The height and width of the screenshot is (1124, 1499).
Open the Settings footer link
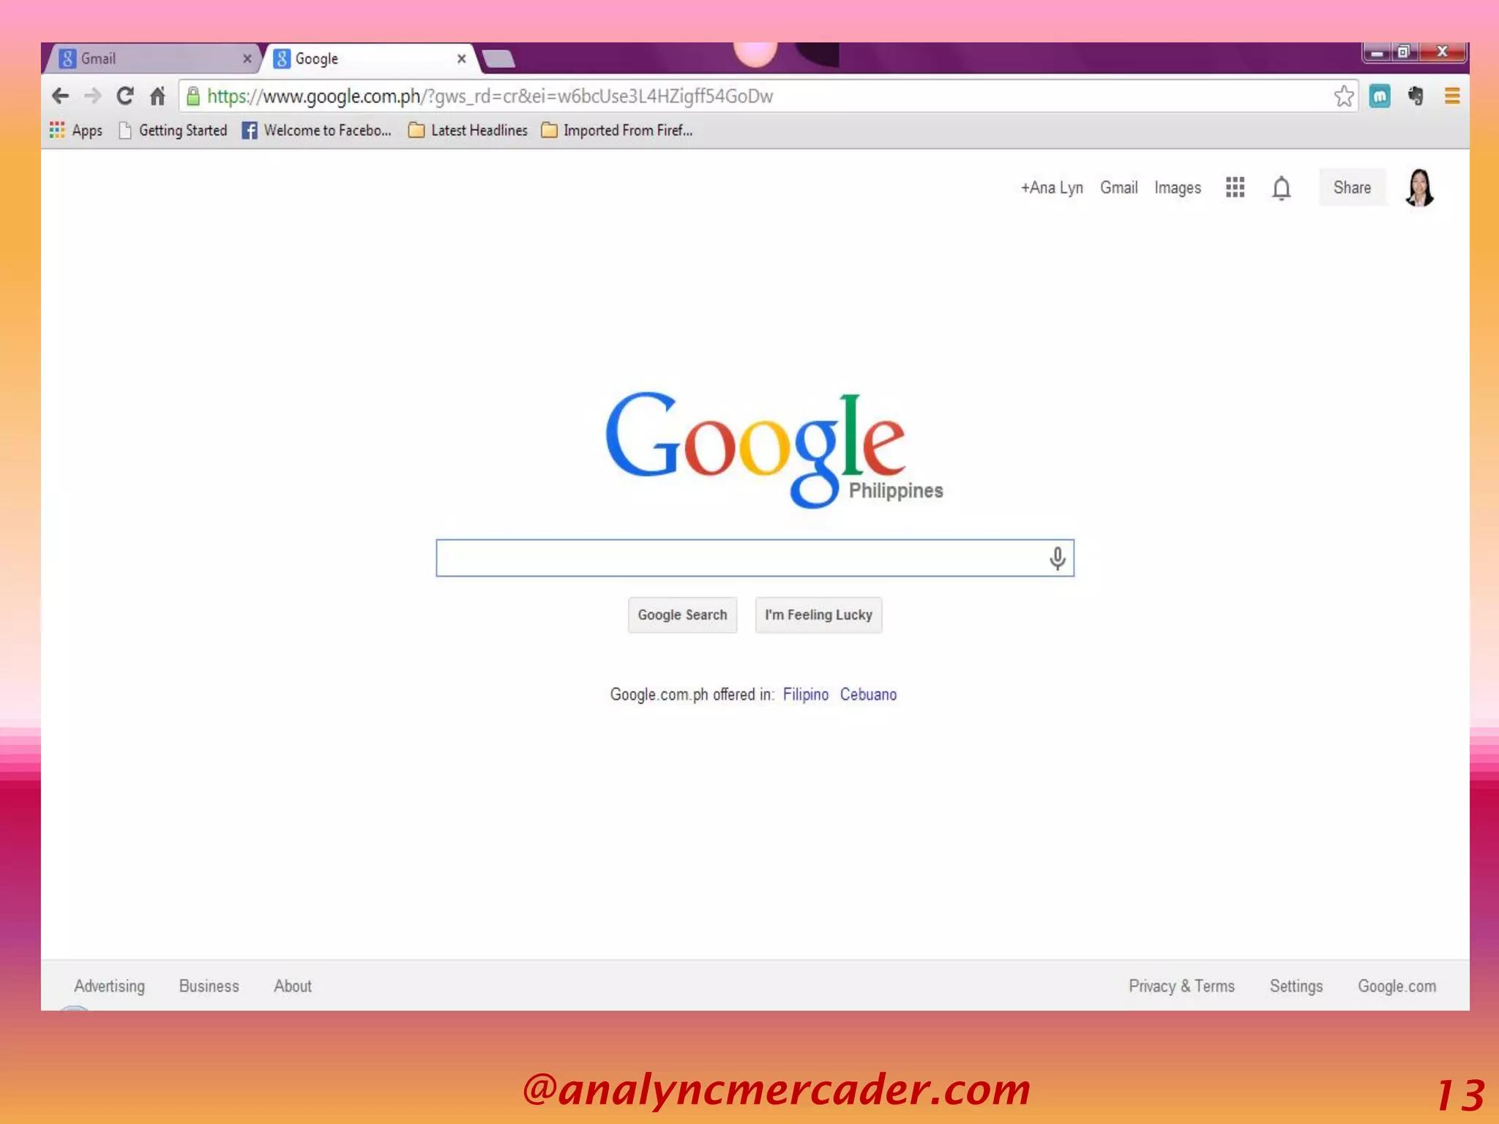coord(1296,986)
